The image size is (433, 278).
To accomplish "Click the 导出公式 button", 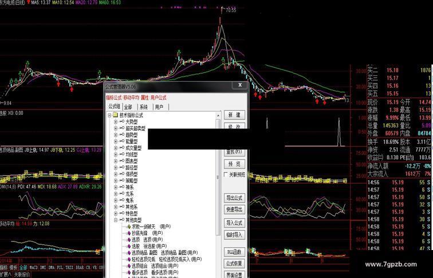I will pyautogui.click(x=234, y=198).
